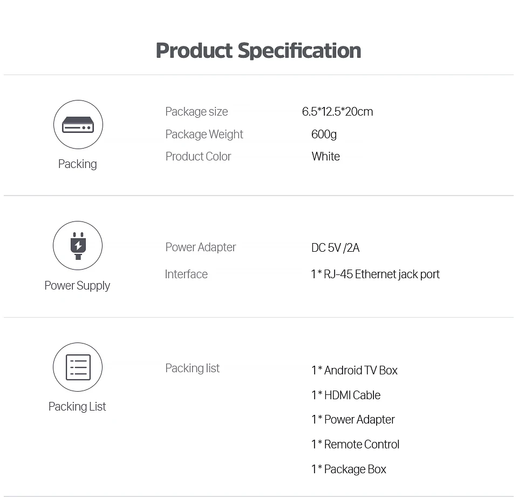Select the Package Weight label

pyautogui.click(x=204, y=135)
